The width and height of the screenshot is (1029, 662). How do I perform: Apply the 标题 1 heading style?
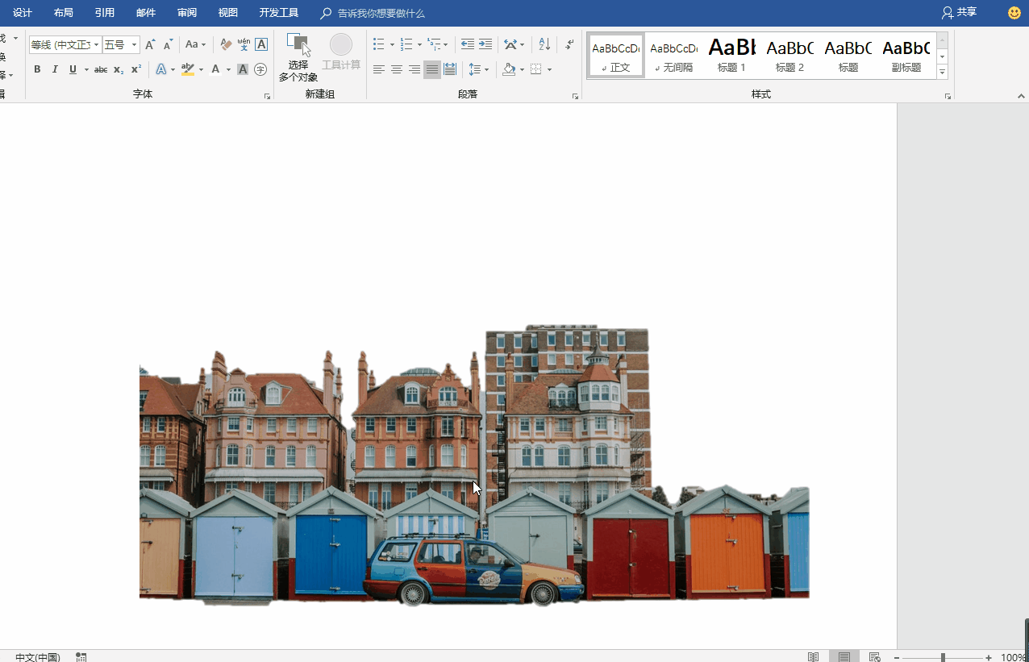pyautogui.click(x=732, y=55)
